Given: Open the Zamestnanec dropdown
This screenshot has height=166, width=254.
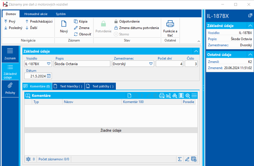Looking at the screenshot, I should coord(151,64).
